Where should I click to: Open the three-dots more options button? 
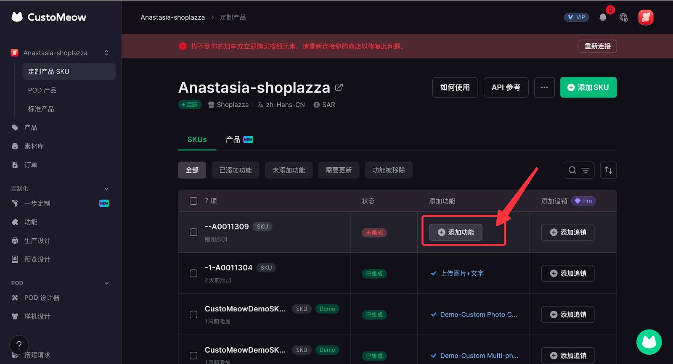tap(544, 87)
